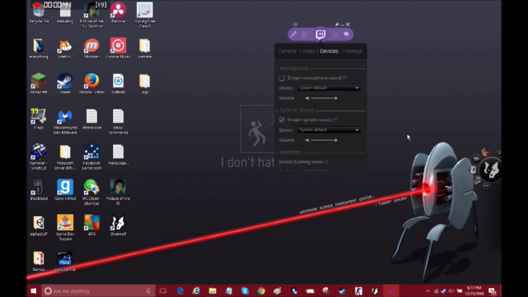Select the Groove Music desktop icon
This screenshot has height=297, width=528.
118,48
